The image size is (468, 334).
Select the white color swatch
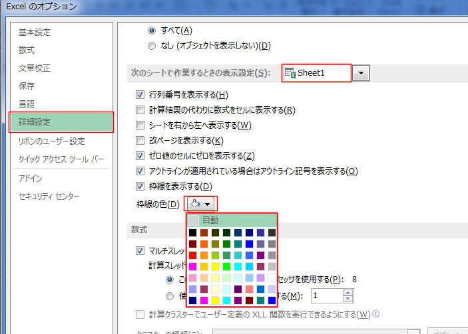(272, 278)
